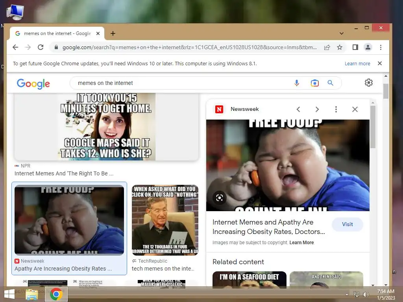Open the clock showing 7:54 AM
This screenshot has width=403, height=302.
click(x=386, y=295)
